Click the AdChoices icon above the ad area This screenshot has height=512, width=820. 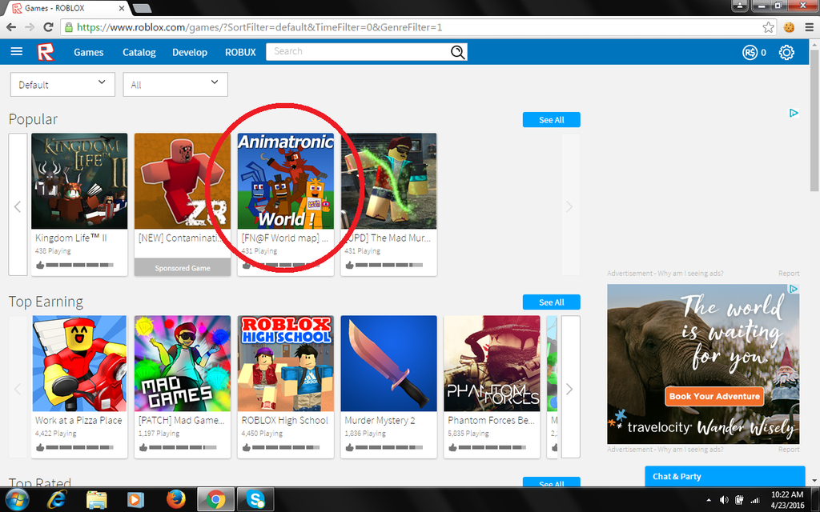[x=794, y=113]
